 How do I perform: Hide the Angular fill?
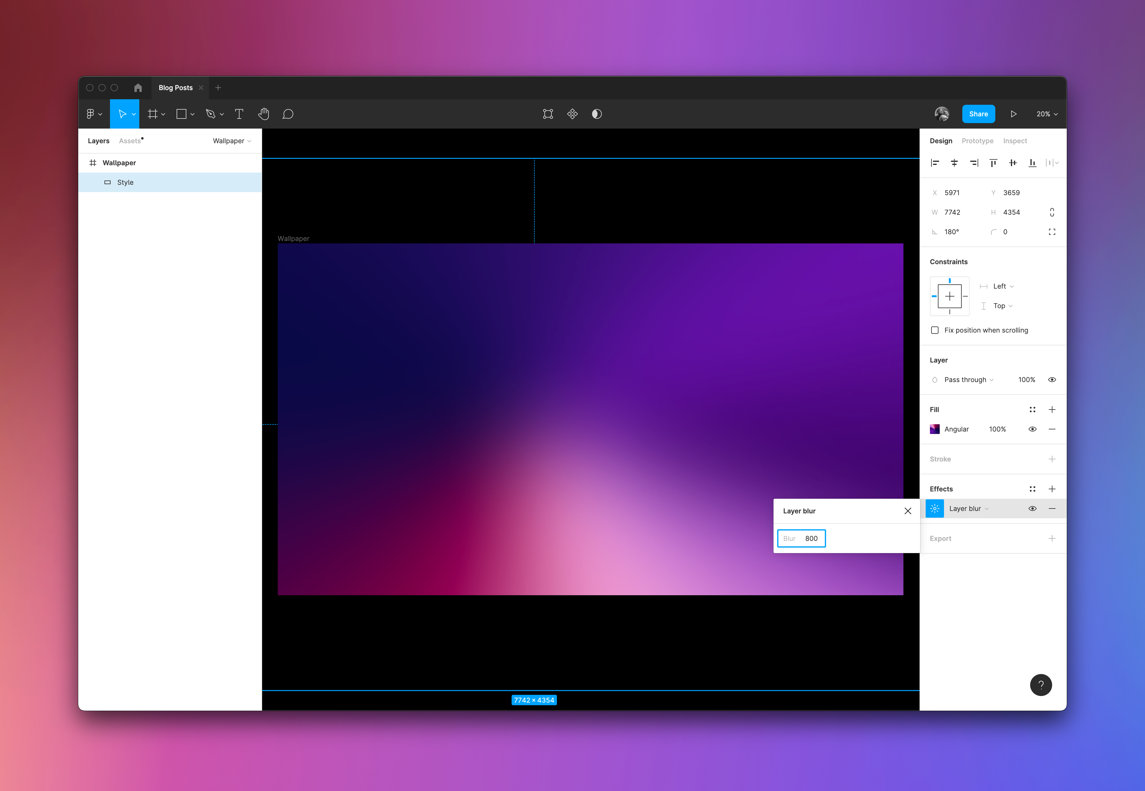[1033, 429]
